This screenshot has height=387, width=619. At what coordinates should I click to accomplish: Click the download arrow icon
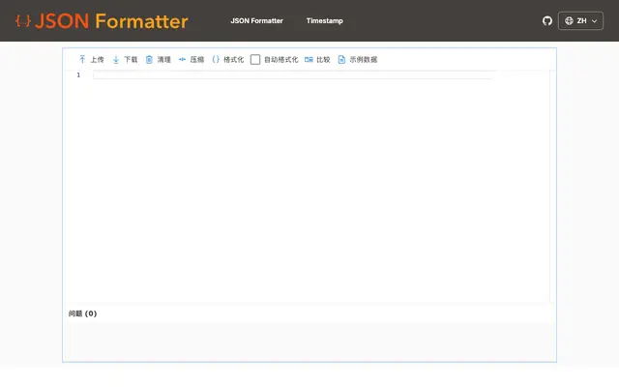tap(116, 60)
